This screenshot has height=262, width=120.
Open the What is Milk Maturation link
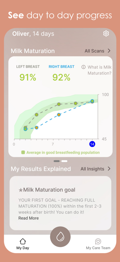99,70
